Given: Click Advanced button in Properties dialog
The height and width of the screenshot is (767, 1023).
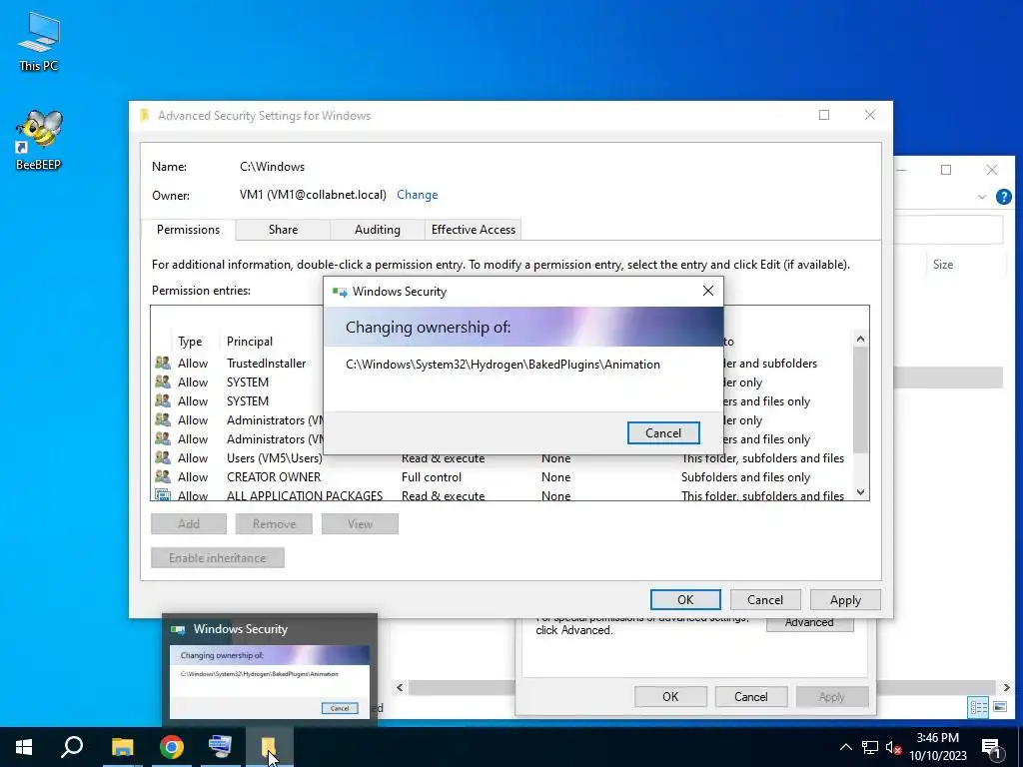Looking at the screenshot, I should [x=809, y=623].
